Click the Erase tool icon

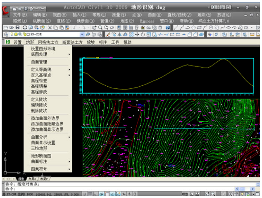pos(108,35)
